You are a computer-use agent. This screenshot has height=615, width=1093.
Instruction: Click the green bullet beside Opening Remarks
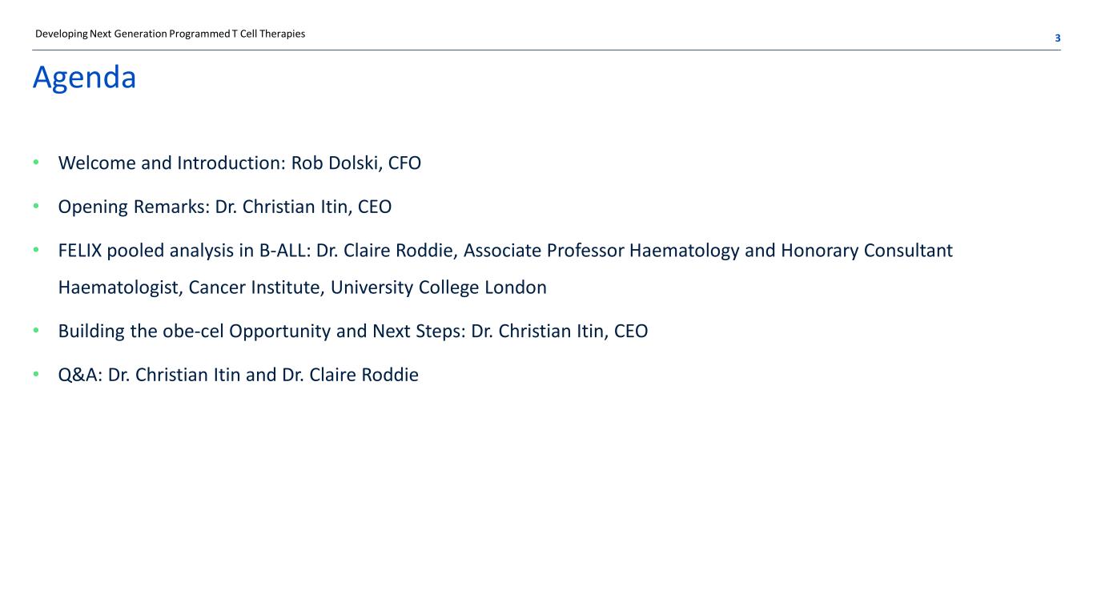click(36, 207)
